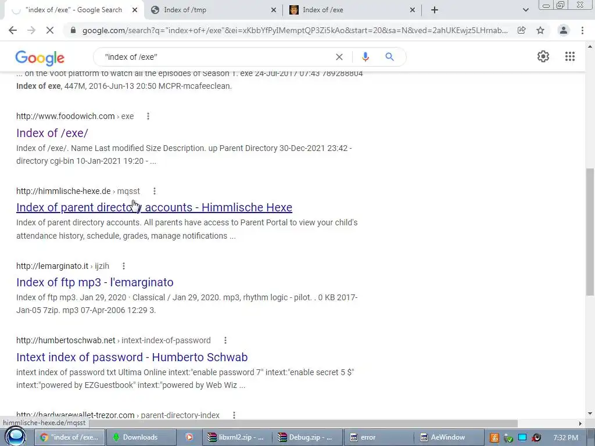Open Google settings gear

point(543,56)
